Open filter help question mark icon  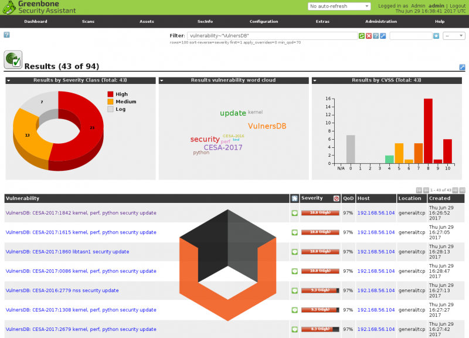pos(376,36)
